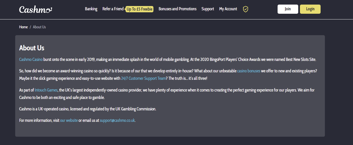
Task: Follow the 'our website' link
Action: (x=69, y=120)
